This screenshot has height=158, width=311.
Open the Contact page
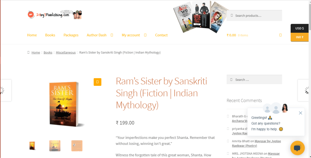(x=161, y=35)
